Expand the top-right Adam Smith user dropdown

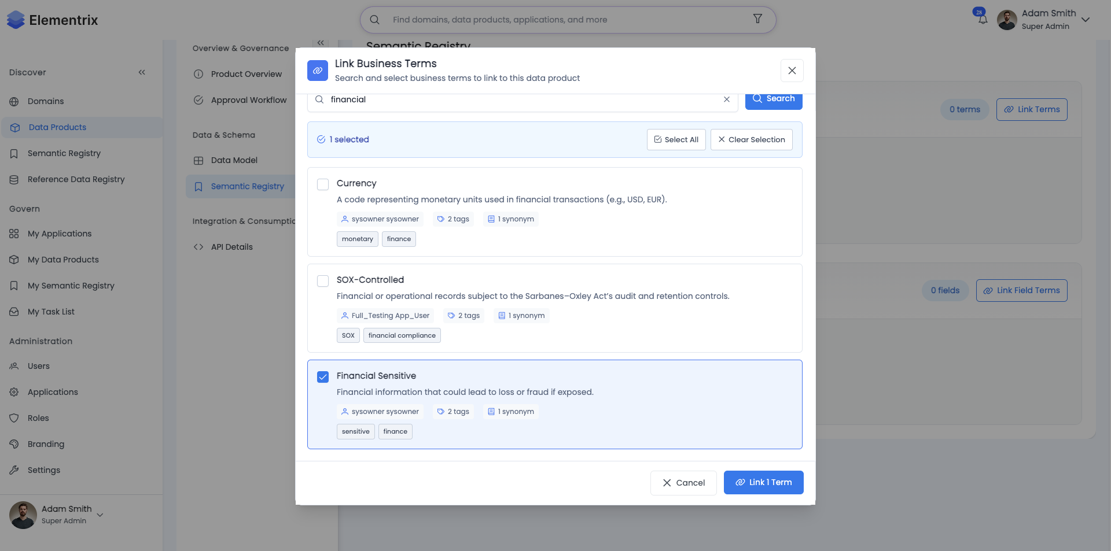[1086, 20]
